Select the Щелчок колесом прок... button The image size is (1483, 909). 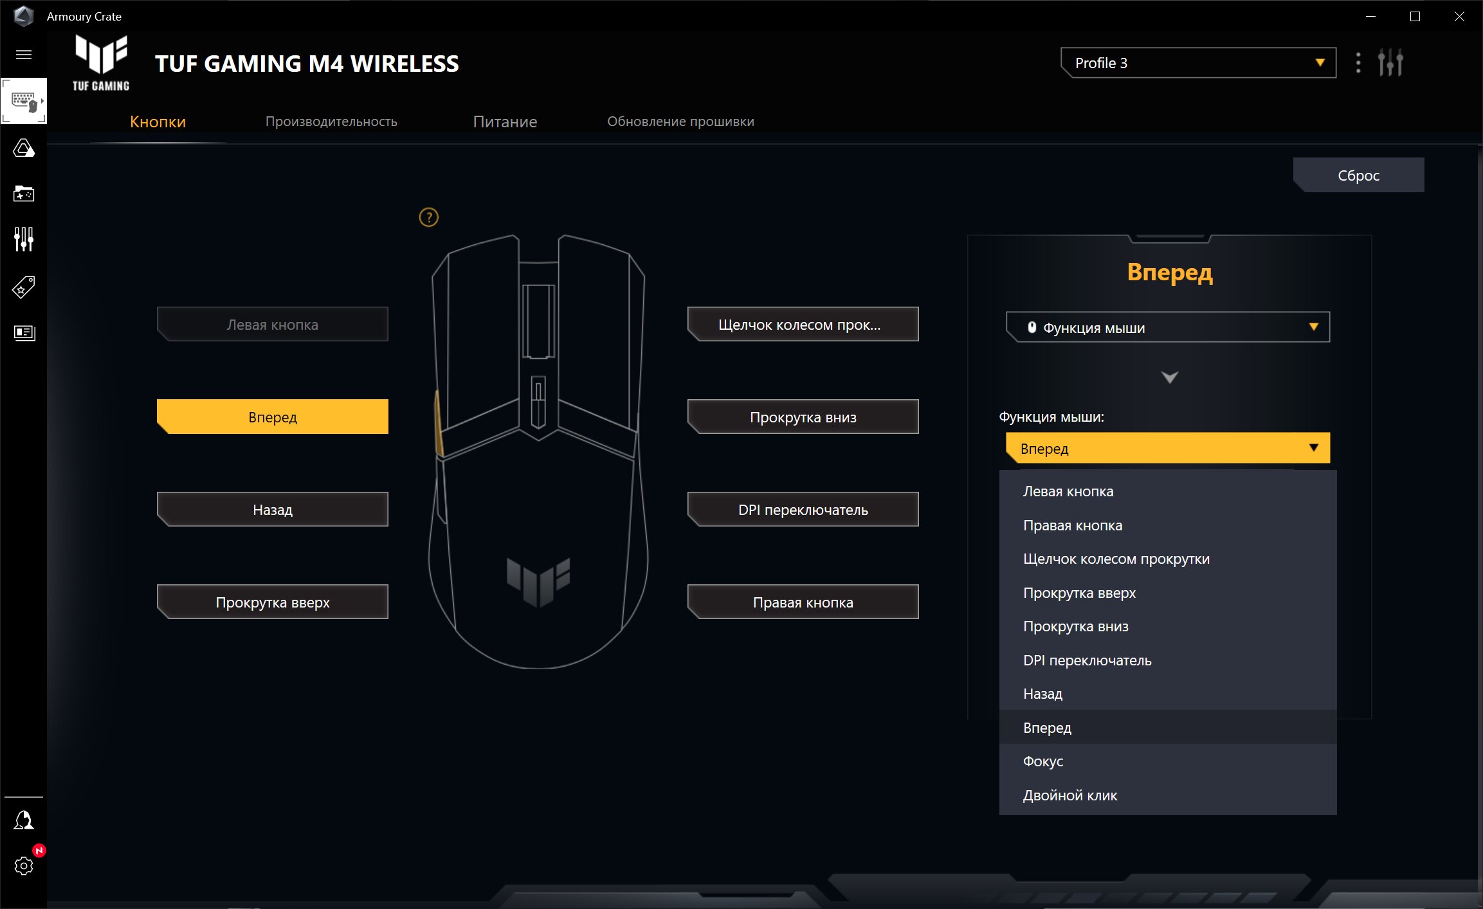point(803,324)
